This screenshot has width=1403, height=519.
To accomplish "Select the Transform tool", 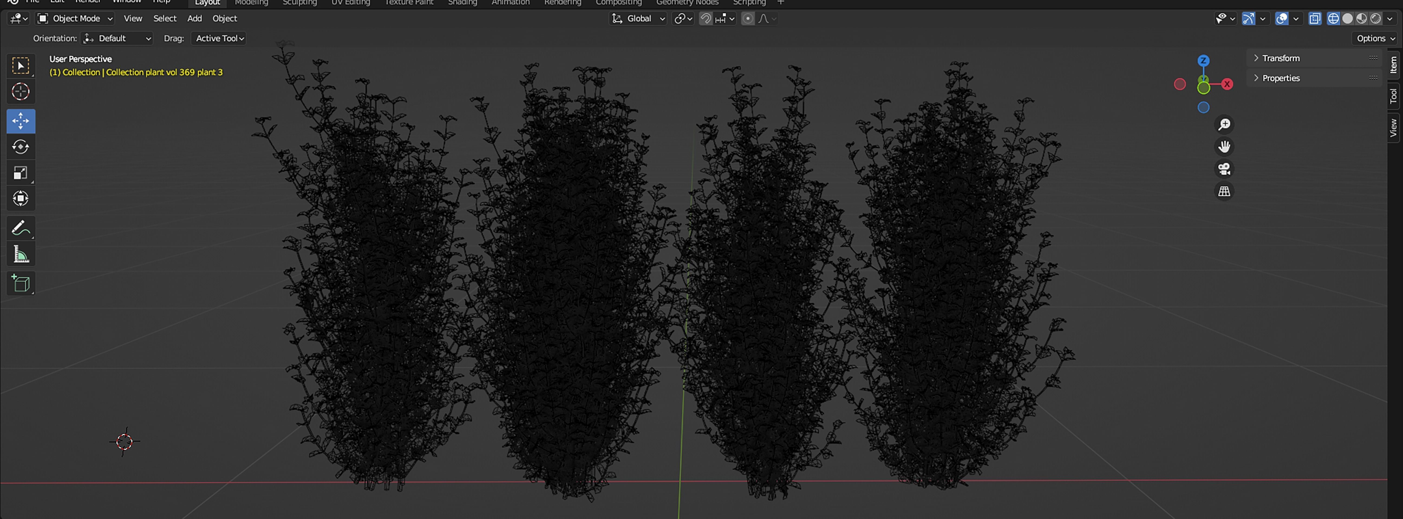I will coord(21,199).
